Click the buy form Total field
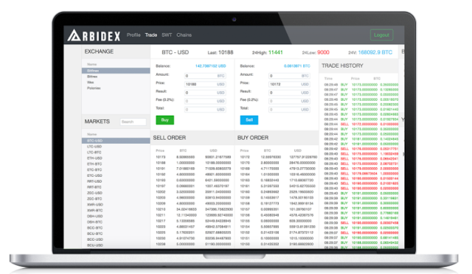 click(x=205, y=110)
